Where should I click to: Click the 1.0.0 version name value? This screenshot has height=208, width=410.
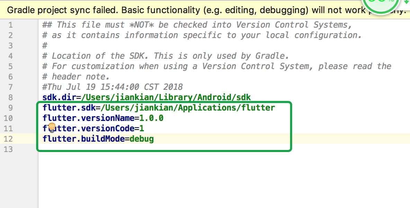click(x=151, y=118)
